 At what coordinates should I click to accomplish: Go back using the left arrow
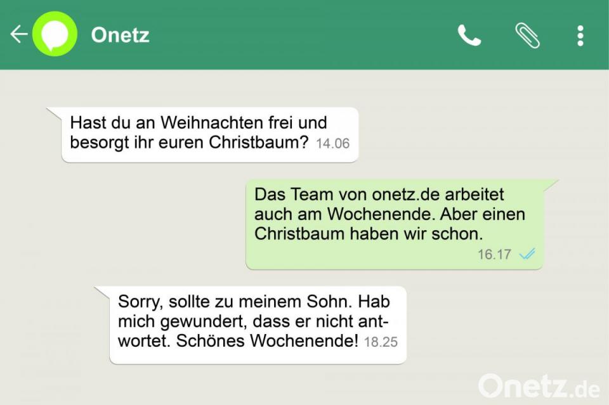pyautogui.click(x=18, y=34)
